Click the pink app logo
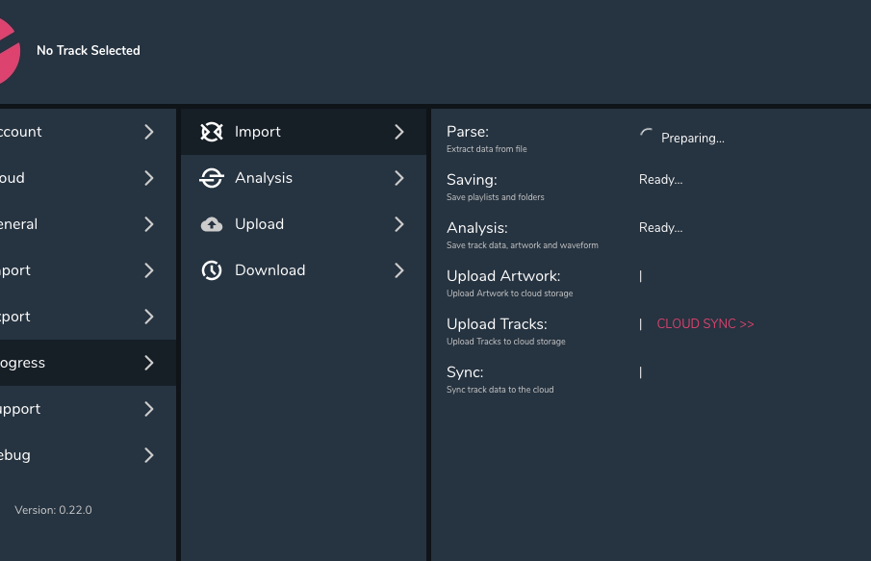The image size is (871, 561). (8, 52)
